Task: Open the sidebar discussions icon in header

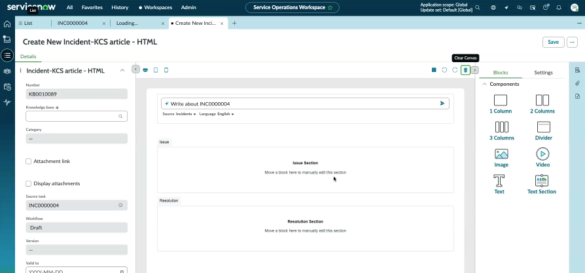Action: click(x=533, y=7)
